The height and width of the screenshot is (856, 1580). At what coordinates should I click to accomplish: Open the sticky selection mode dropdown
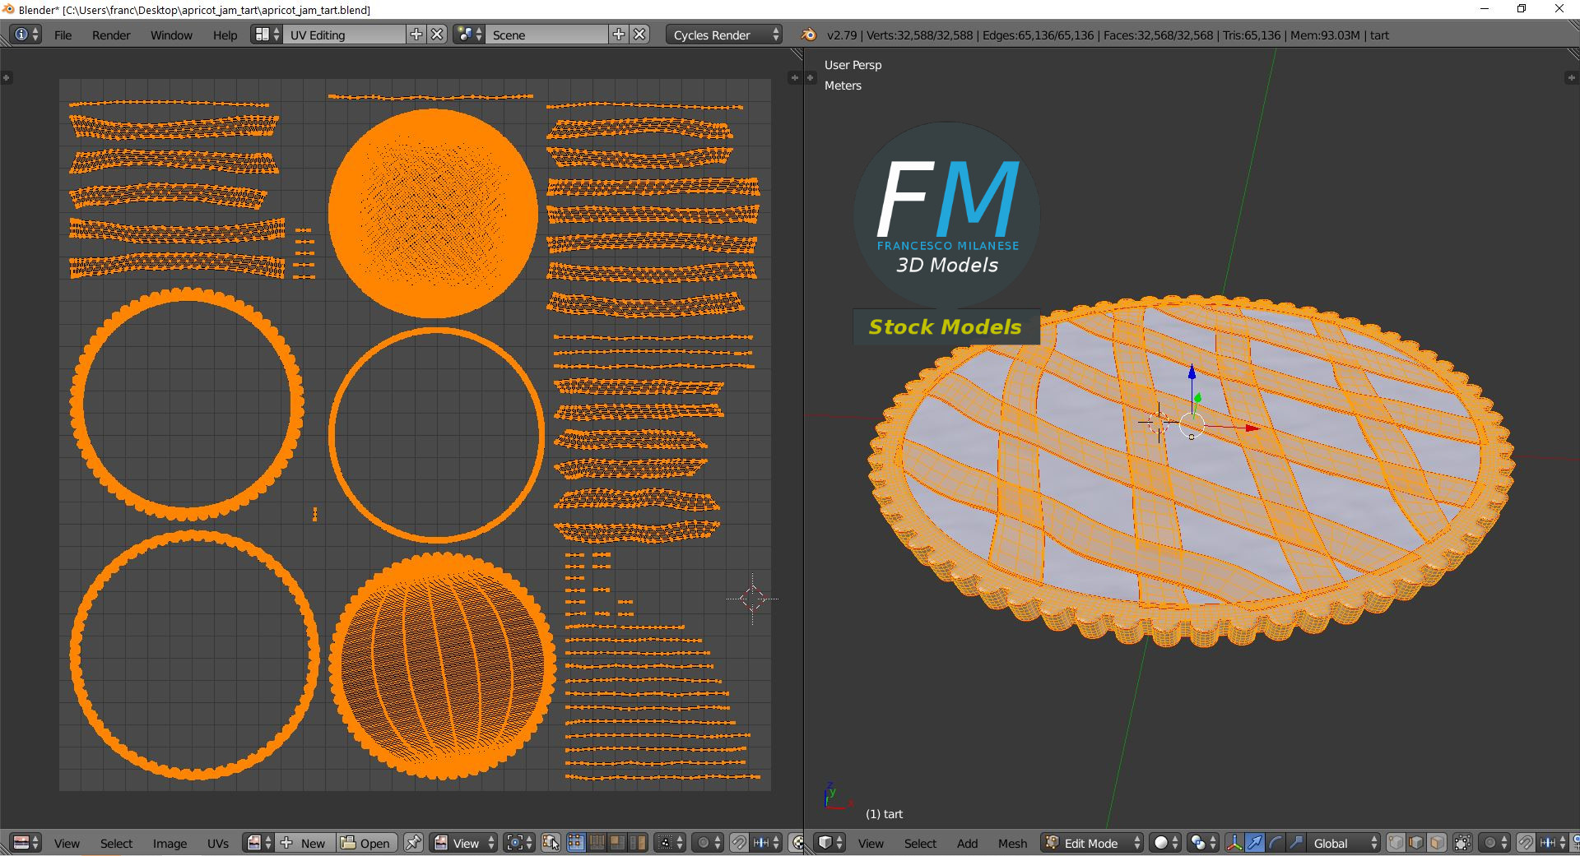[x=668, y=843]
